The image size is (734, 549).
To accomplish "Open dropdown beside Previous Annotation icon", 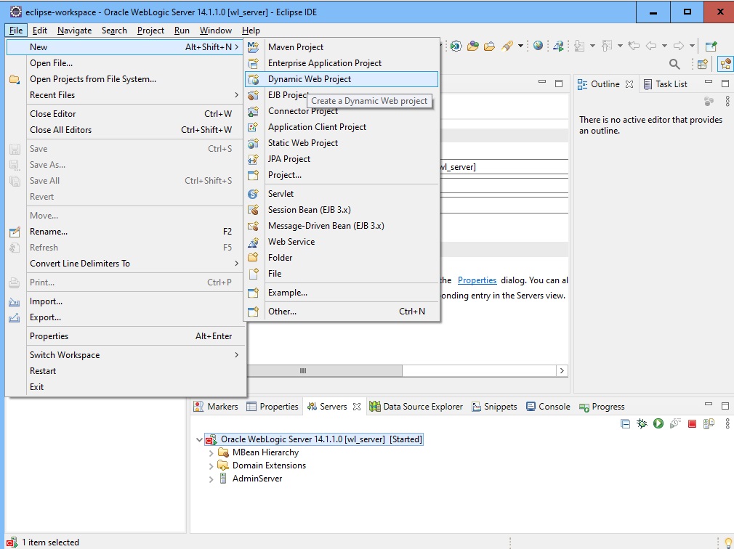I will [x=620, y=46].
